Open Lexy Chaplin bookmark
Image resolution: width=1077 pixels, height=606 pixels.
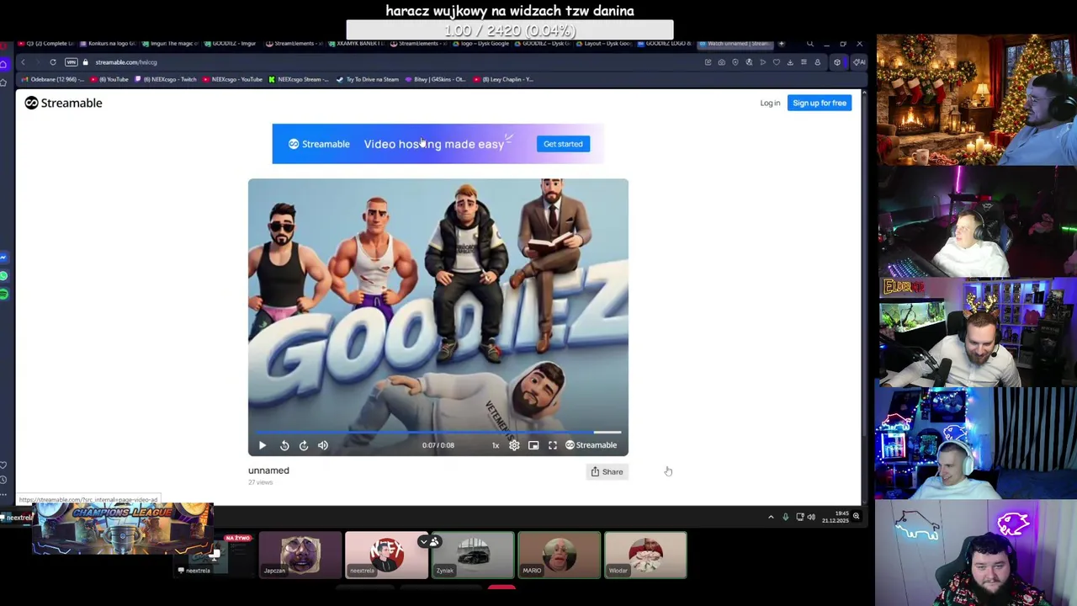pos(503,79)
